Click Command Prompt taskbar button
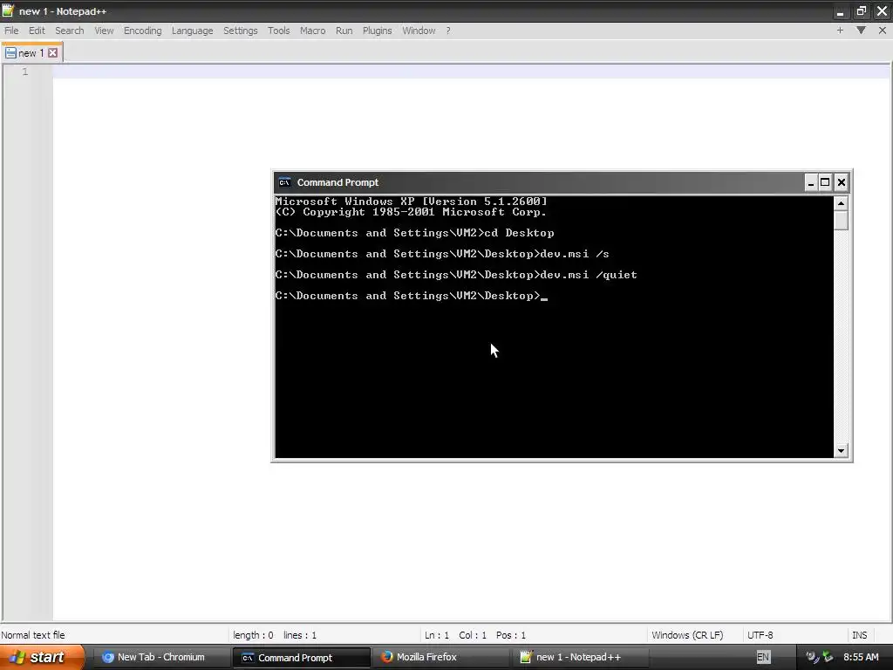Viewport: 893px width, 670px height. [301, 658]
